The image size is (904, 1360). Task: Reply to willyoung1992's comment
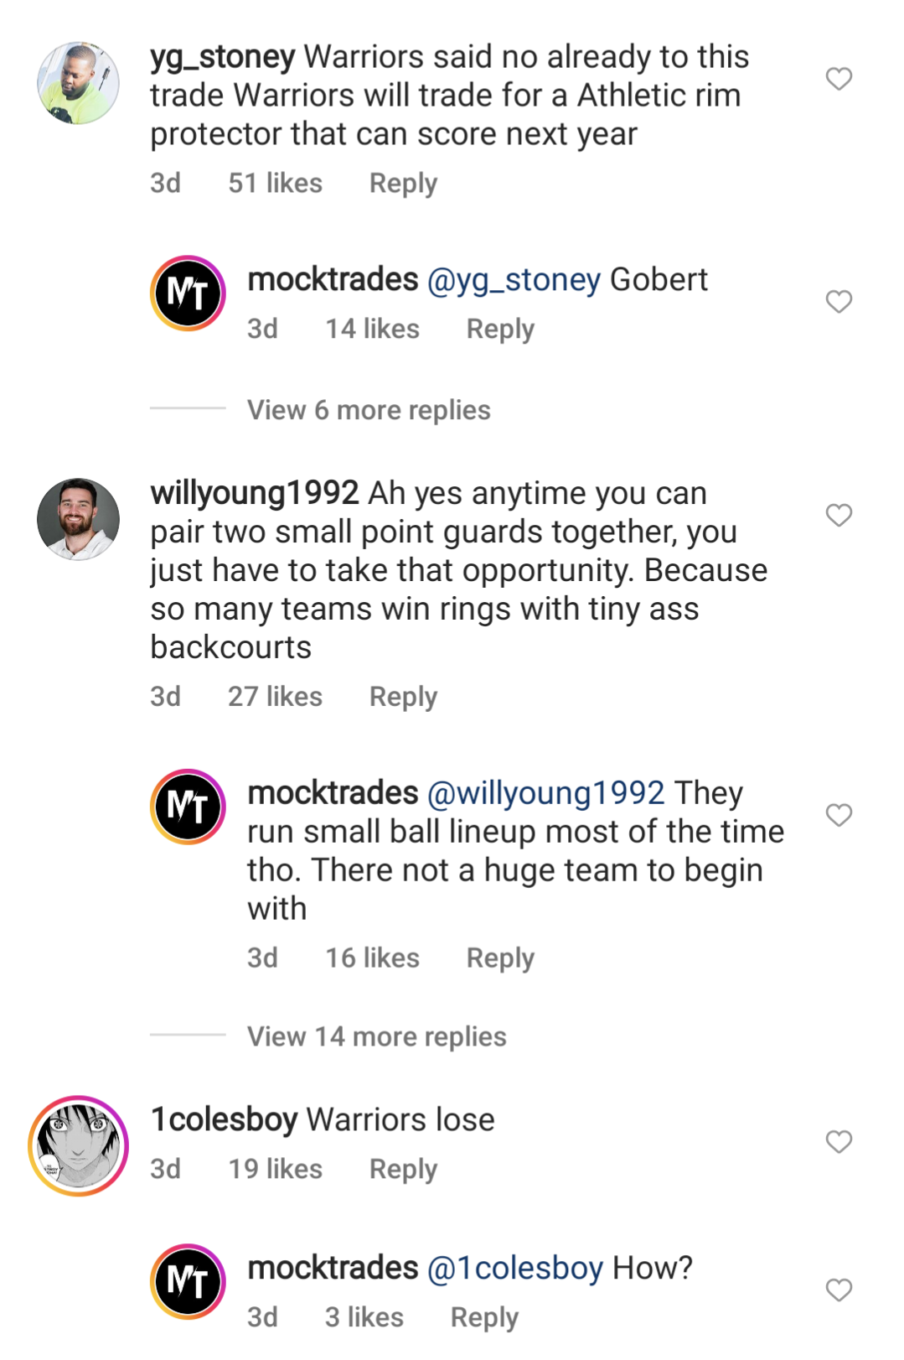403,697
